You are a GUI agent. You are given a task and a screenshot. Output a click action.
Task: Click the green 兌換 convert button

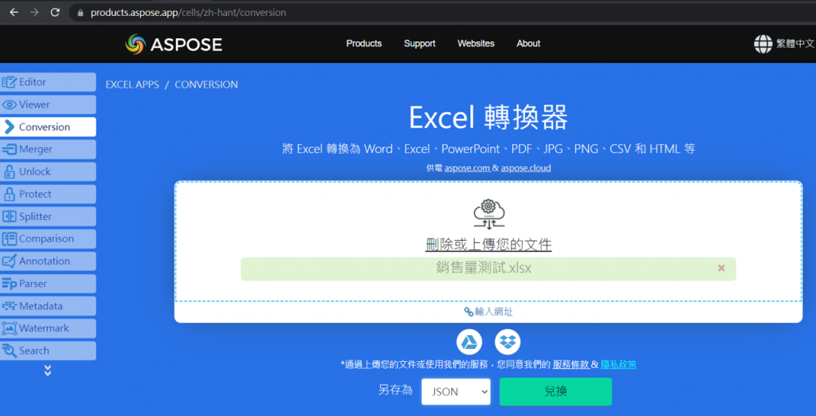click(x=555, y=391)
